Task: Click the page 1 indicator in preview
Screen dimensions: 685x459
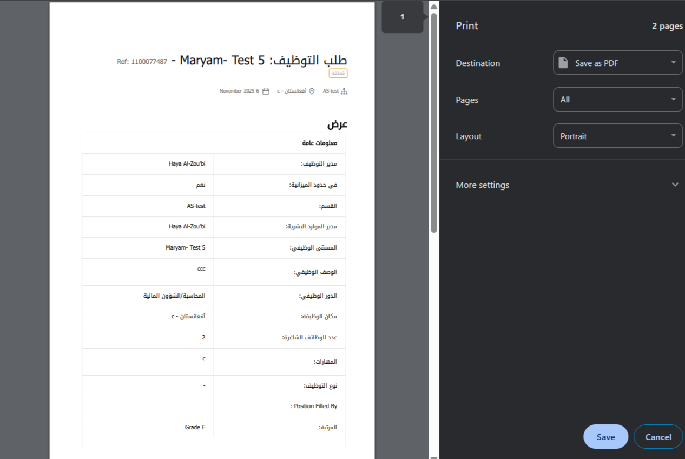Action: click(402, 17)
